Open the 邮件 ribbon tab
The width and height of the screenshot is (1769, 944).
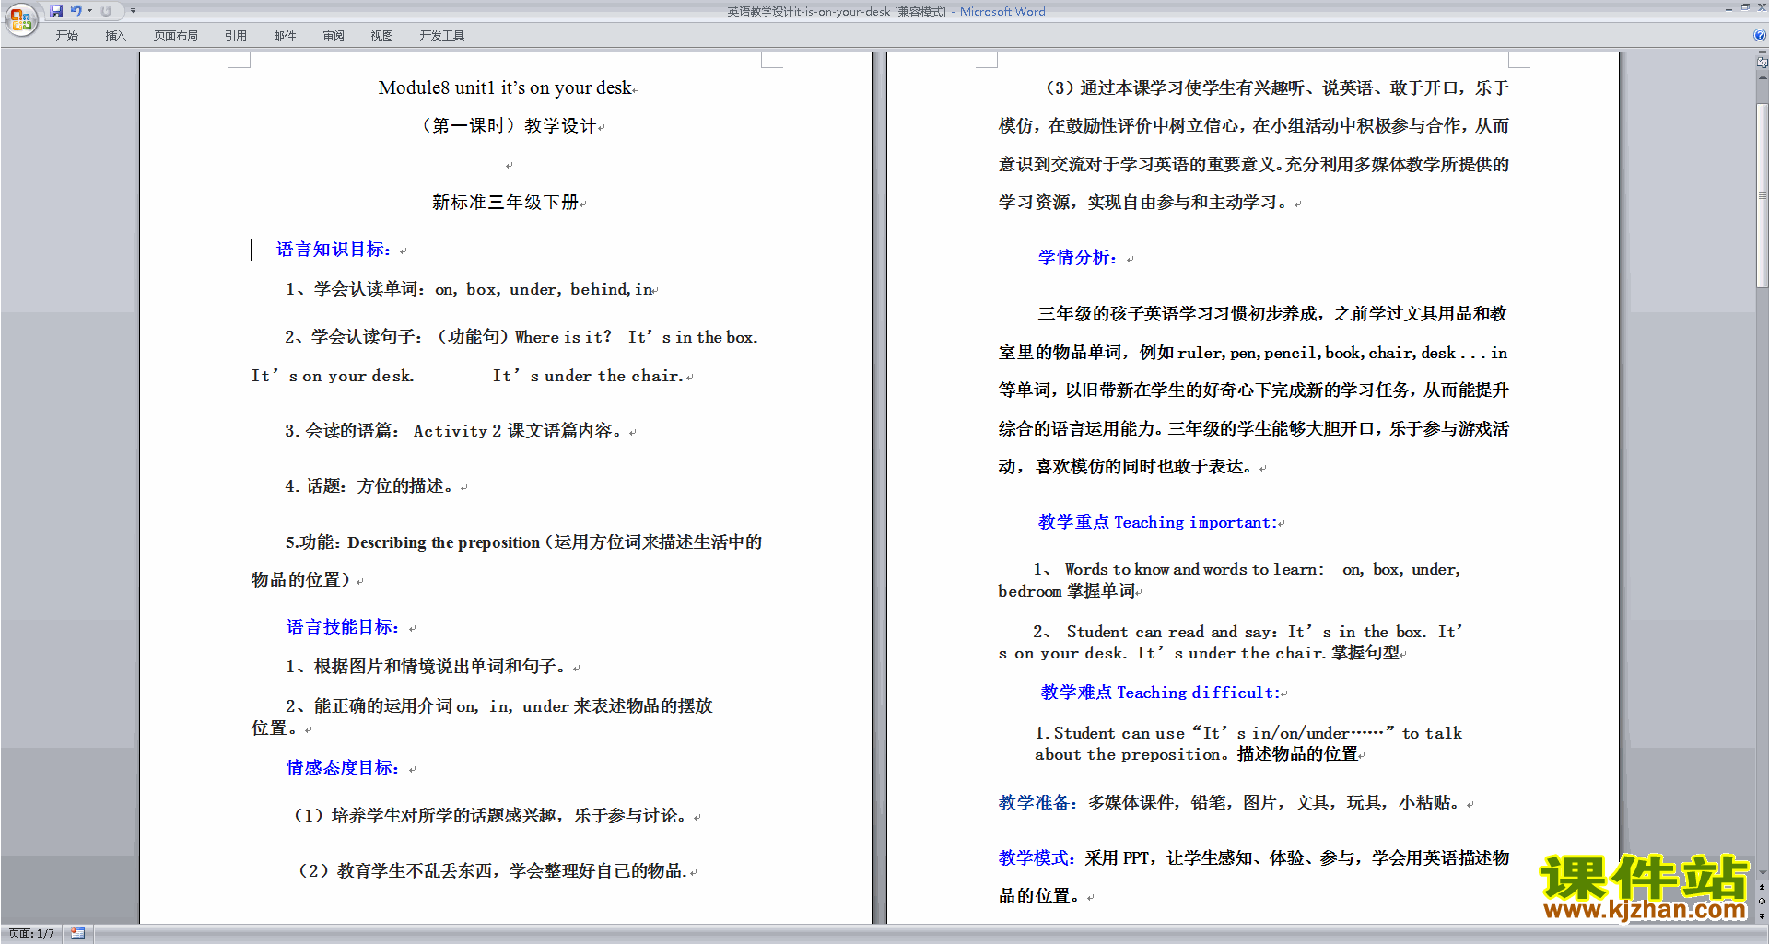tap(285, 36)
